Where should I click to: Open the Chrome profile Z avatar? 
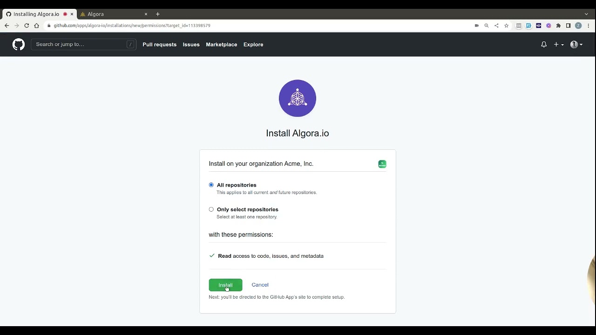click(578, 26)
